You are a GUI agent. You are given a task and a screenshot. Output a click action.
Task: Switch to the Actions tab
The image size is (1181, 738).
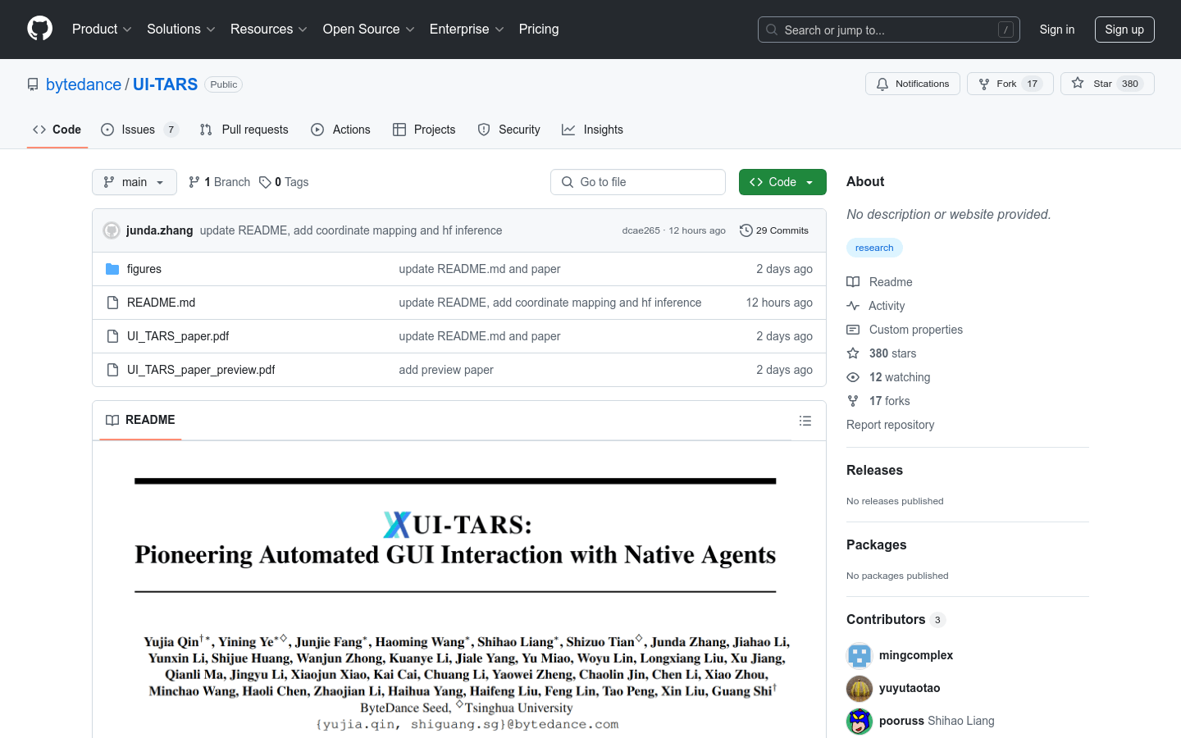340,130
